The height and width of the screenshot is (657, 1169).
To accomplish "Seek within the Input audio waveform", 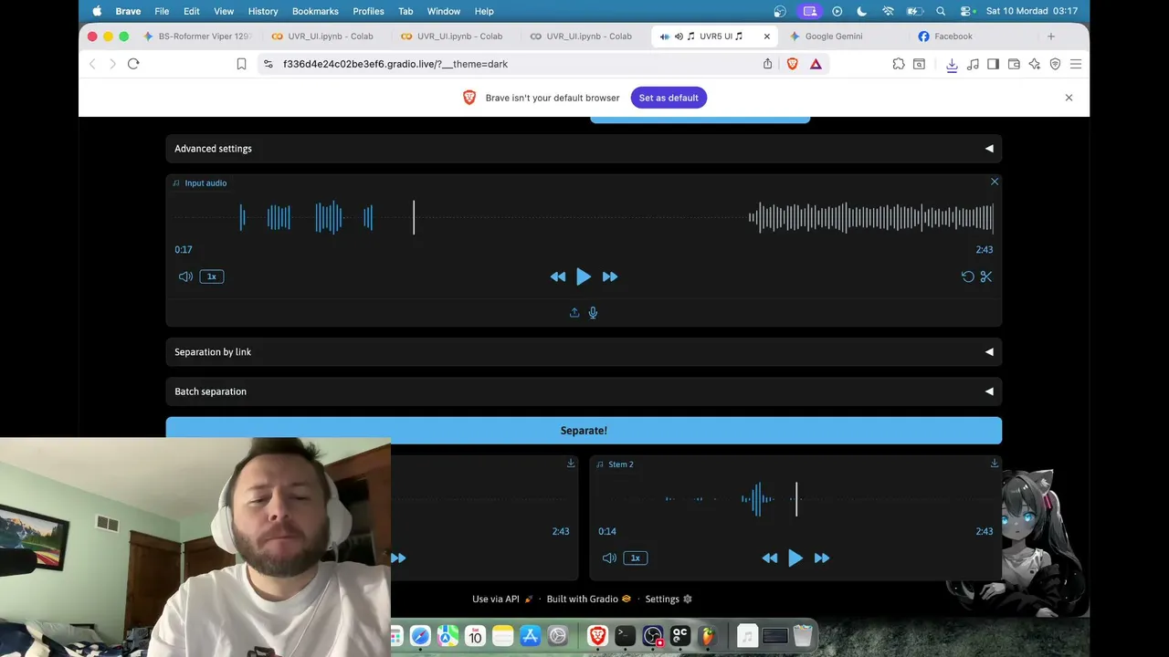I will (x=584, y=218).
